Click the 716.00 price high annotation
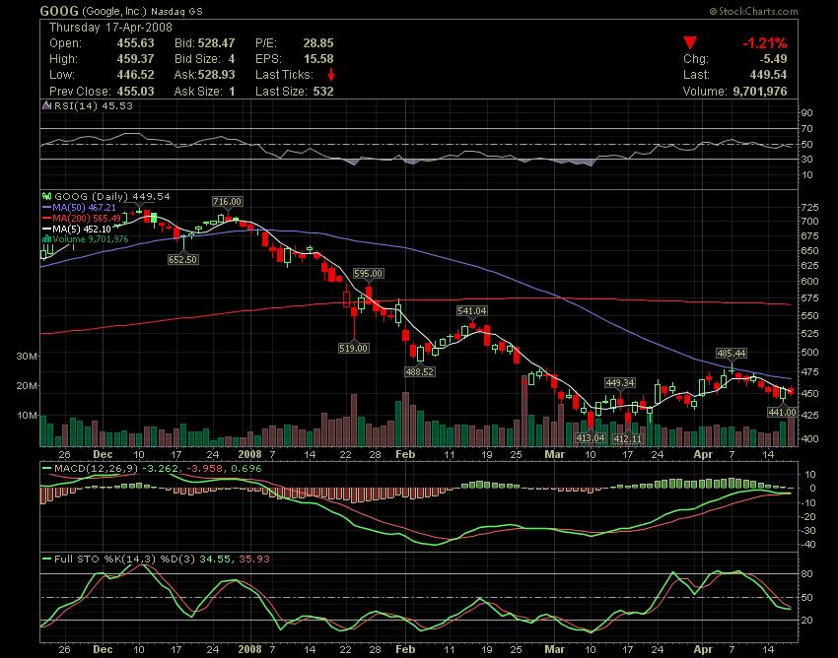838x658 pixels. tap(227, 201)
